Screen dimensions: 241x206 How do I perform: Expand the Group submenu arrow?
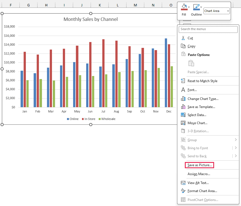point(236,140)
